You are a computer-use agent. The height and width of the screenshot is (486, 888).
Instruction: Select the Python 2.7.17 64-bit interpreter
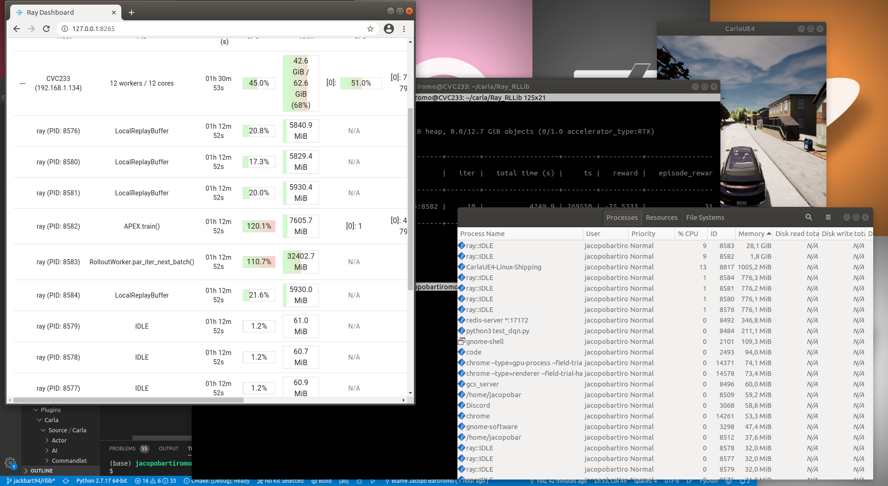pos(101,480)
